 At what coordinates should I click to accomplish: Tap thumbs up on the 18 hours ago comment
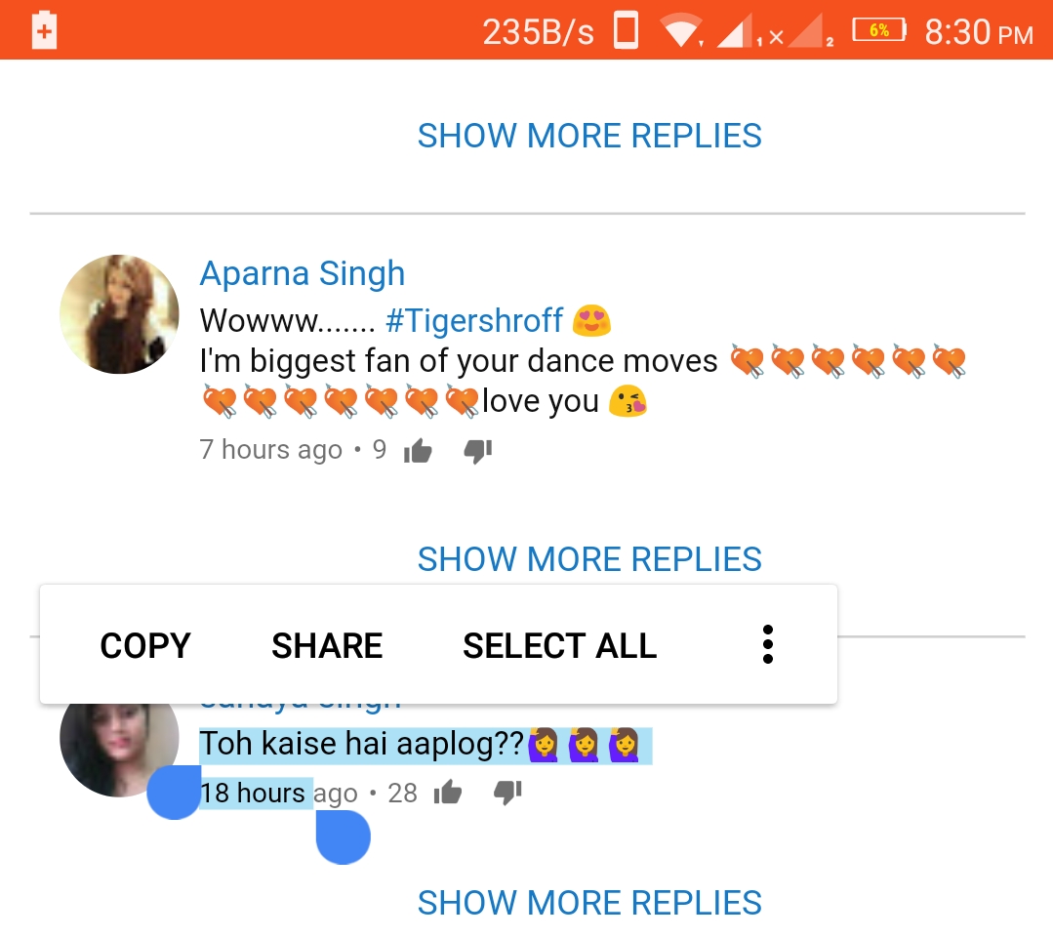(448, 793)
